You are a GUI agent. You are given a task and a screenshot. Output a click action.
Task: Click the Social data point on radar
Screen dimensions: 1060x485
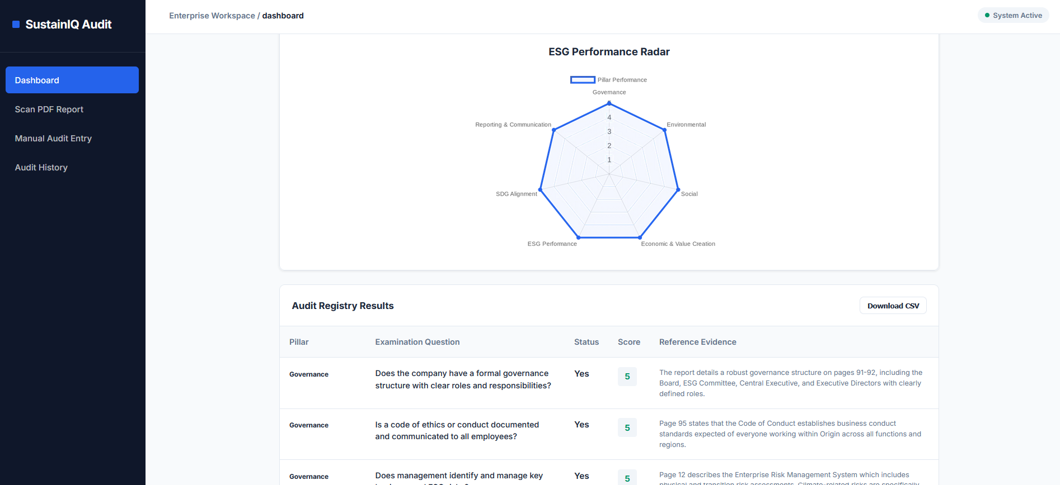pyautogui.click(x=678, y=189)
